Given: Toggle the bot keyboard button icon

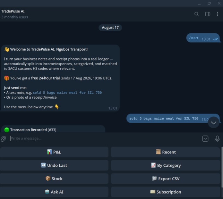Looking at the screenshot, I should point(205,139).
